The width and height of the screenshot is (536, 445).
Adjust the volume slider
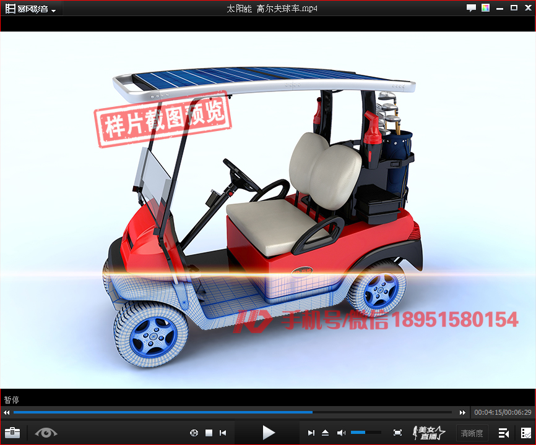pyautogui.click(x=366, y=433)
